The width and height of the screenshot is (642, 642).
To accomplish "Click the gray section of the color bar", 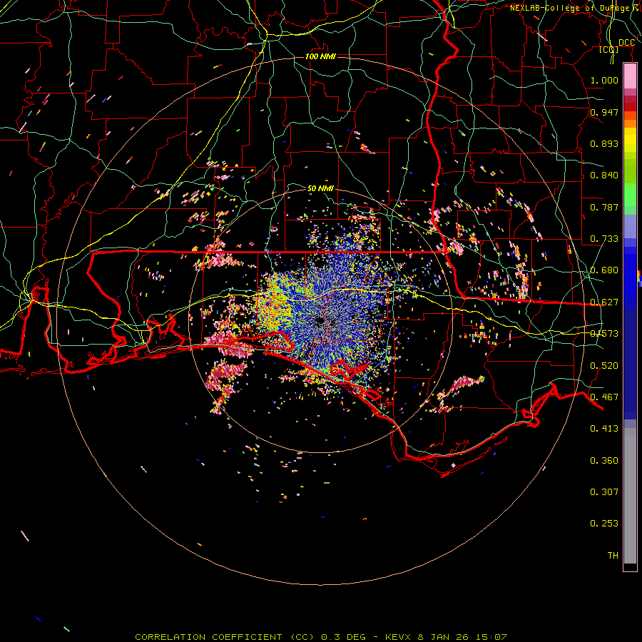I will (x=630, y=496).
